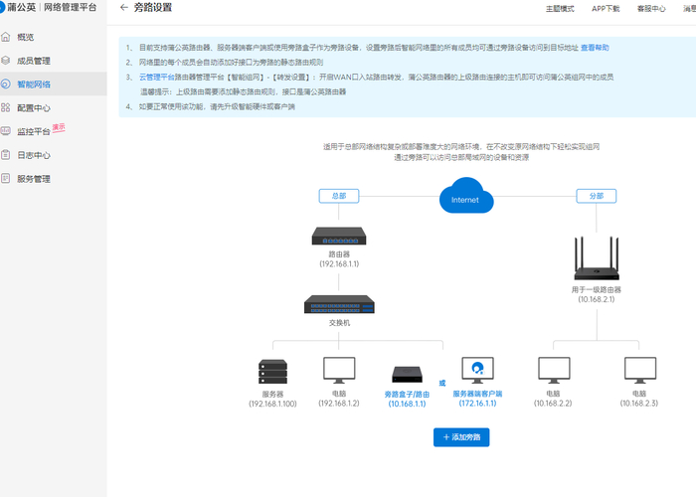Open the 云管理平台 link

pyautogui.click(x=157, y=77)
